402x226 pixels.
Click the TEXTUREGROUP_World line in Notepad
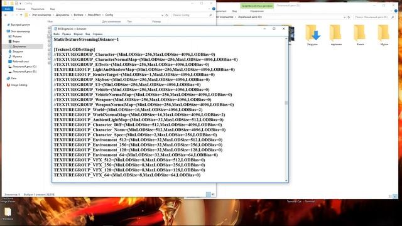[128, 110]
